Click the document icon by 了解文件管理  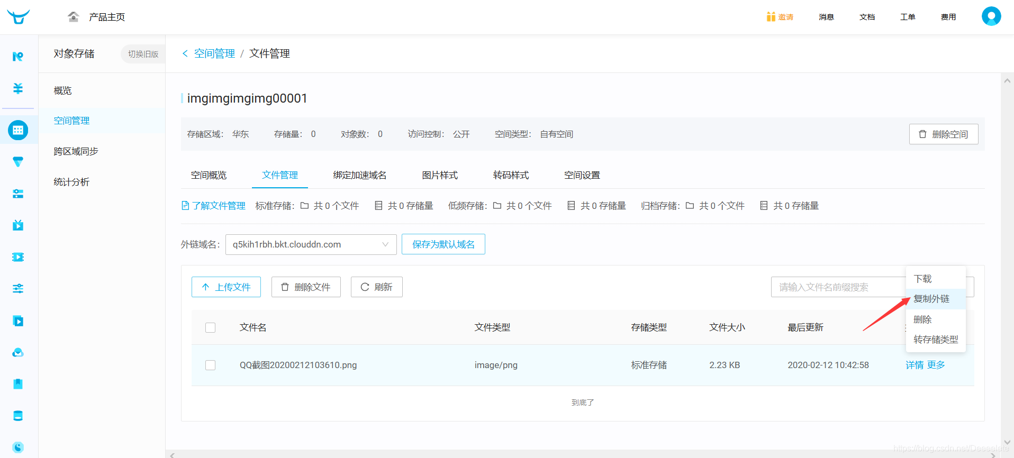(x=185, y=206)
